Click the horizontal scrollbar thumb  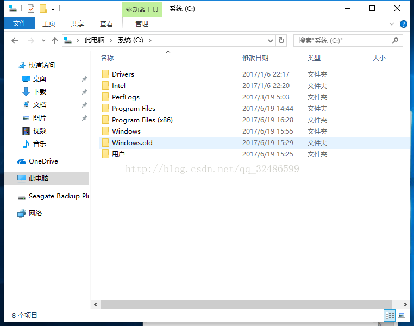246,305
